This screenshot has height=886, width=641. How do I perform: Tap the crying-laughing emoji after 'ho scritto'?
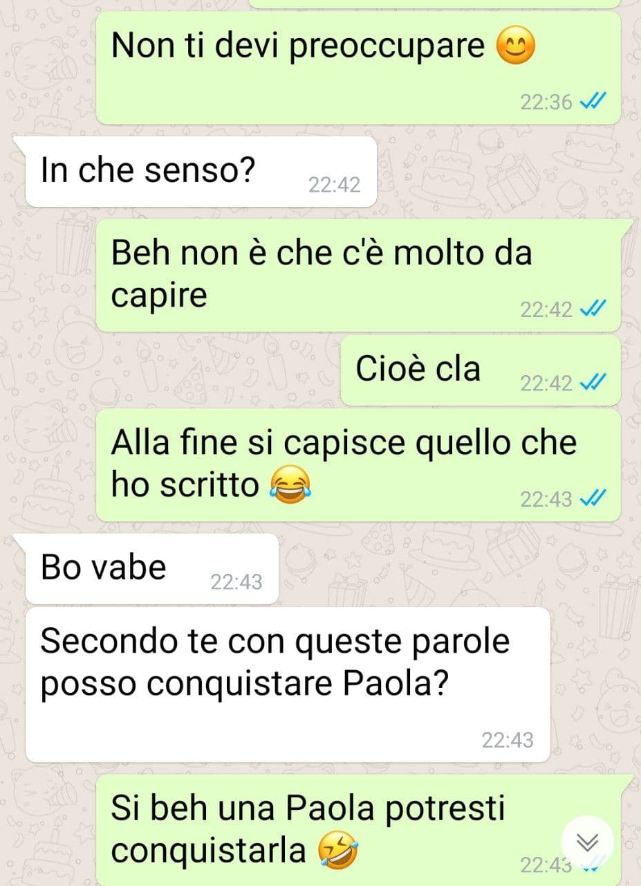pyautogui.click(x=290, y=485)
